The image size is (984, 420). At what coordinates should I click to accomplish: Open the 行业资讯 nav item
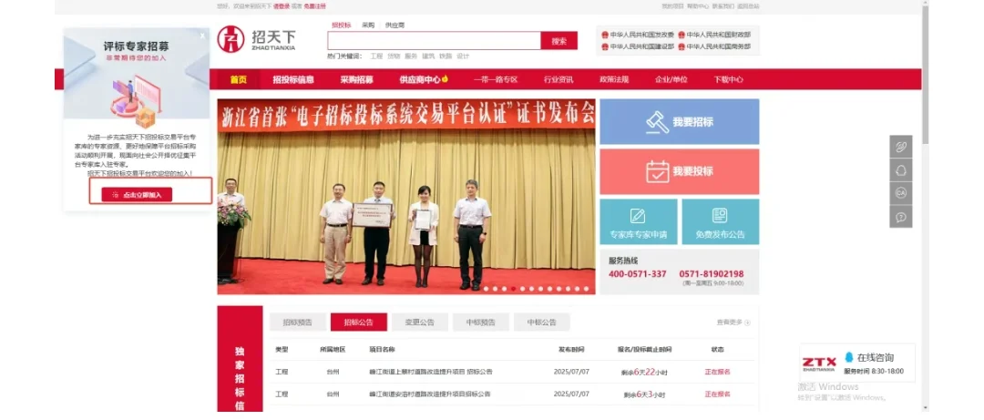pos(558,80)
